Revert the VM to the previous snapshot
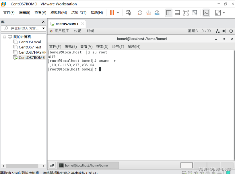Screen dimensions: 235x174 coord(148,13)
